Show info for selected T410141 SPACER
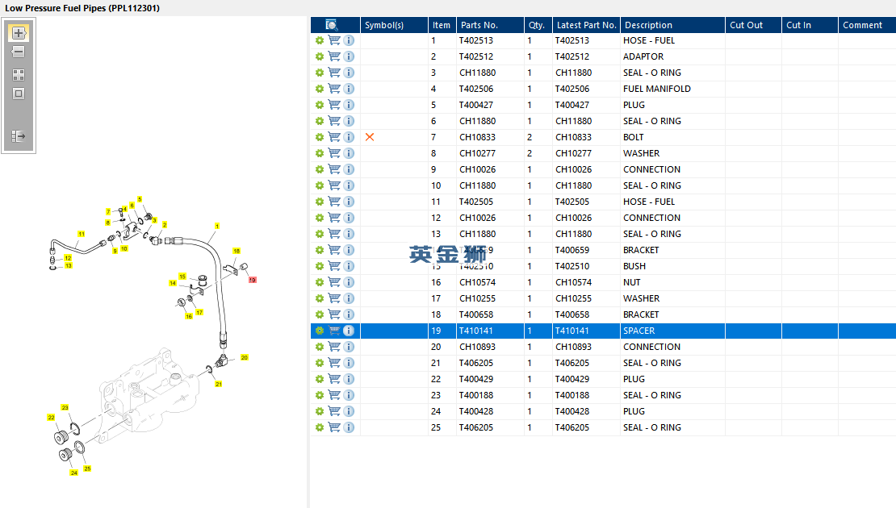 349,331
